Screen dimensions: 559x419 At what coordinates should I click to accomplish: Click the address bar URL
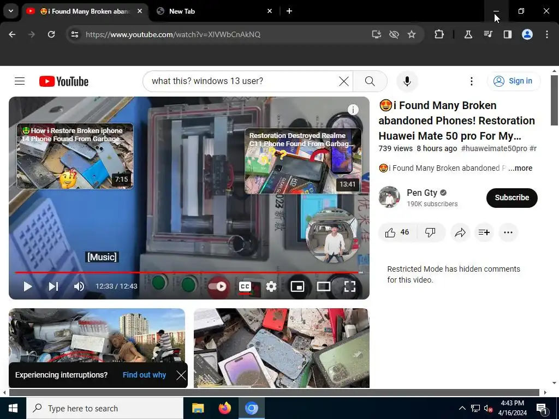pos(173,34)
